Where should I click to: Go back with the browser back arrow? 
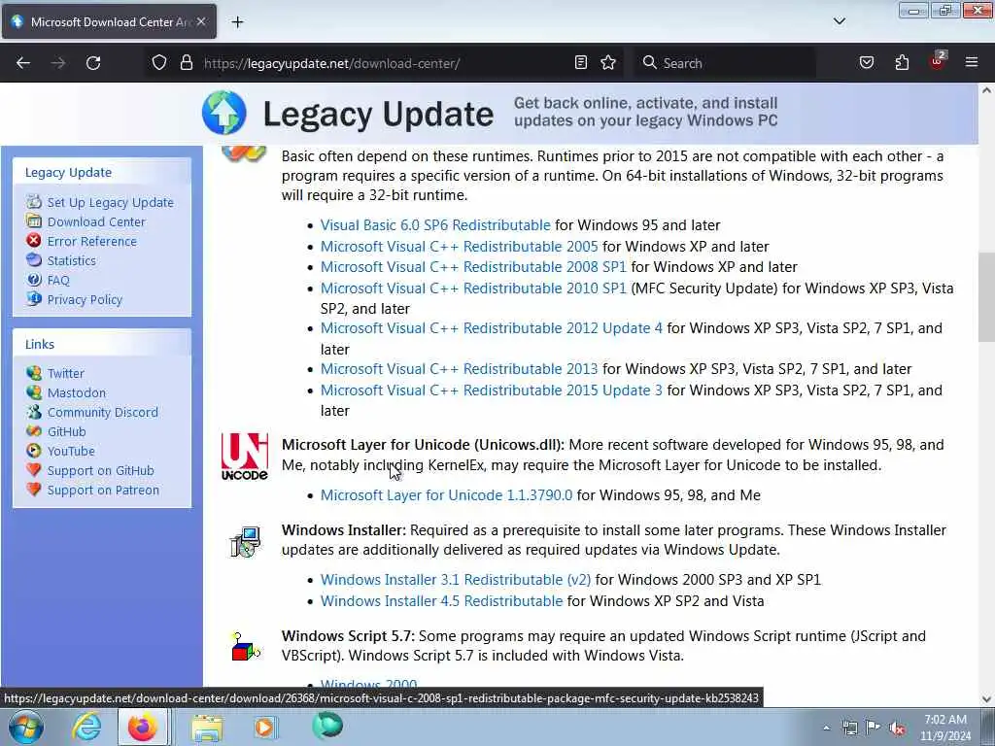23,63
